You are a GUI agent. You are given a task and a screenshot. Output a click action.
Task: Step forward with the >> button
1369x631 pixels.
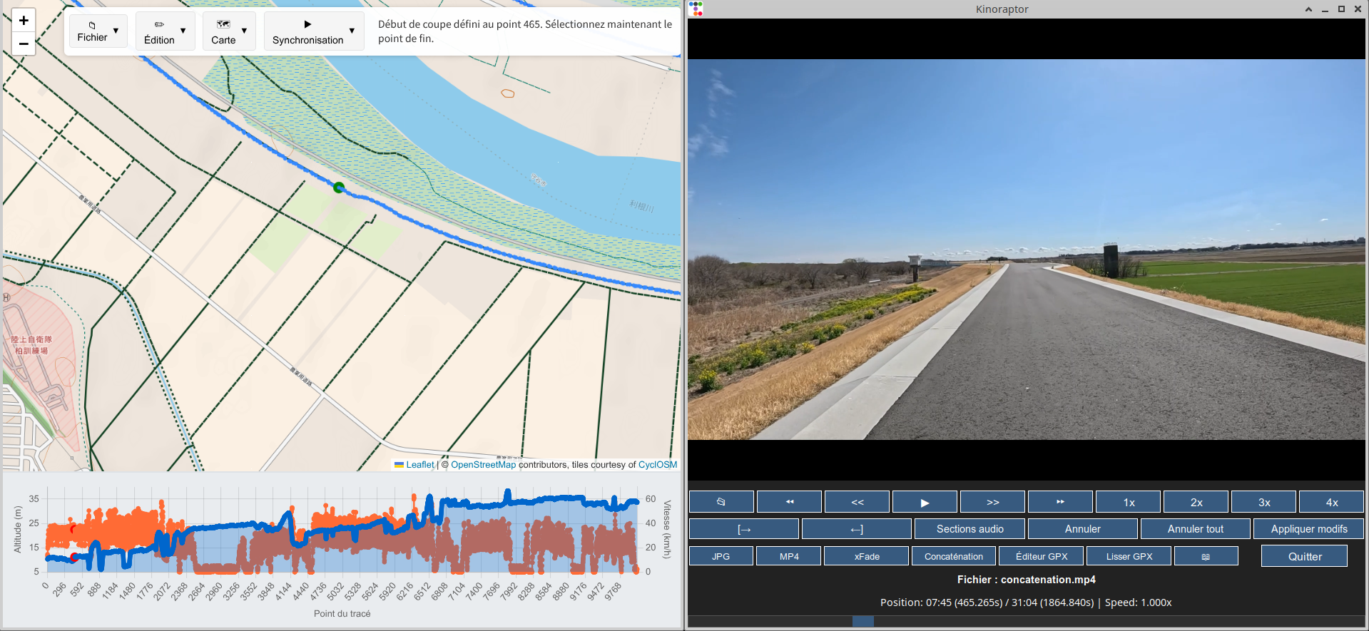pyautogui.click(x=992, y=502)
